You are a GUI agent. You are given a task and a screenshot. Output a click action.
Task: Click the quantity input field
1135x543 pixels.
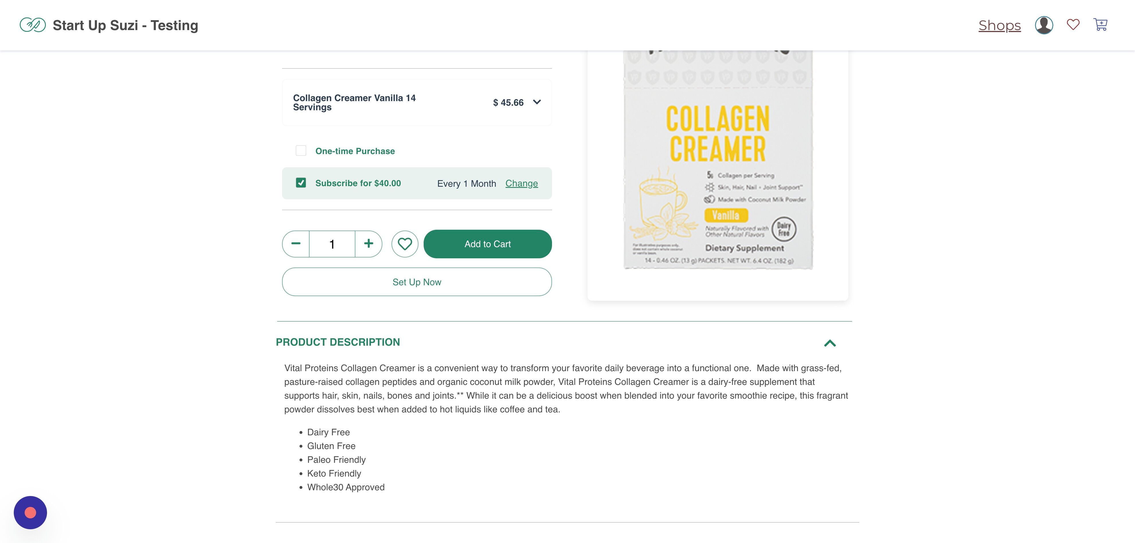332,244
